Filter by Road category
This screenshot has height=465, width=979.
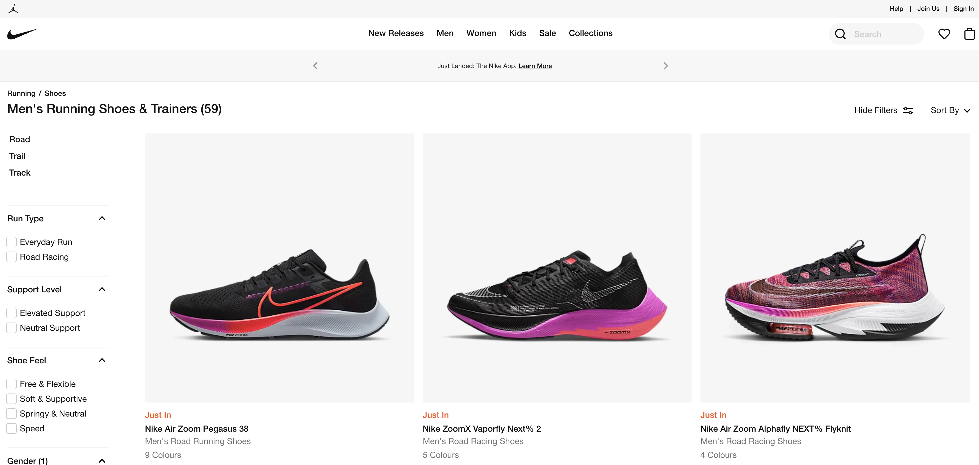click(20, 139)
